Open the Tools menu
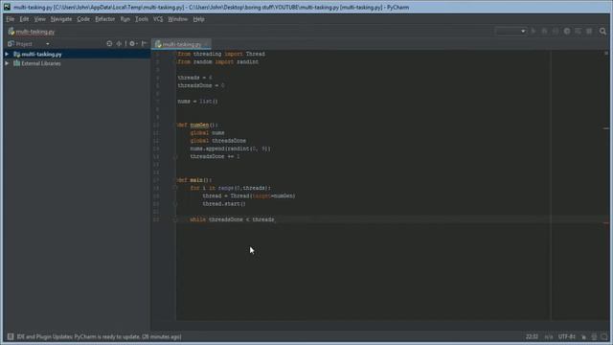This screenshot has height=345, width=613. (142, 19)
